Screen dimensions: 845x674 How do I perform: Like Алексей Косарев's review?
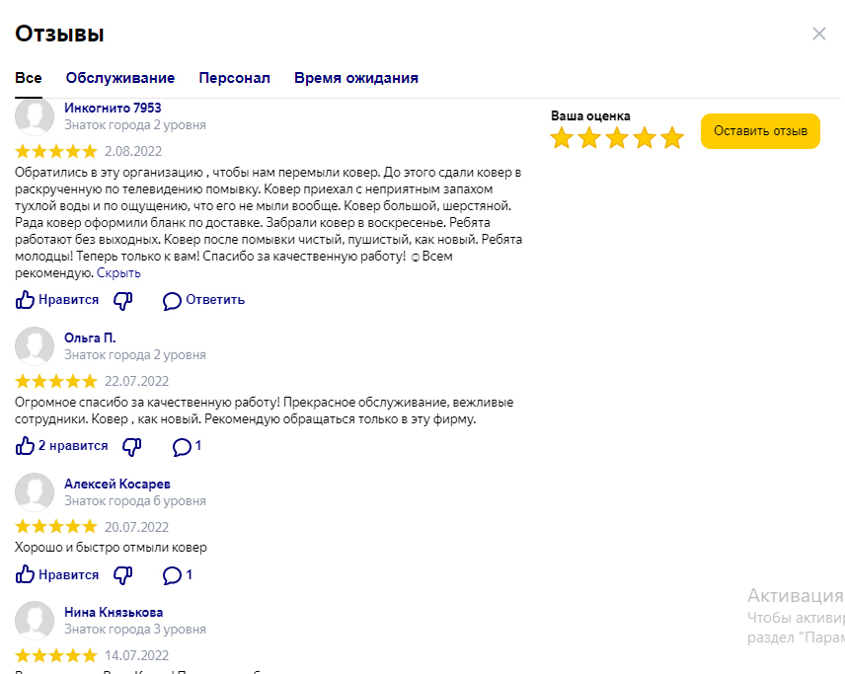[x=57, y=575]
